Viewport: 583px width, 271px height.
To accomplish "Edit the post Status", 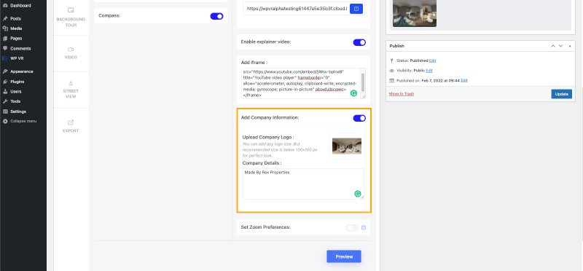I will [432, 60].
